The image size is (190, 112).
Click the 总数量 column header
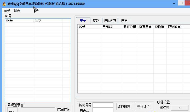pos(160,27)
